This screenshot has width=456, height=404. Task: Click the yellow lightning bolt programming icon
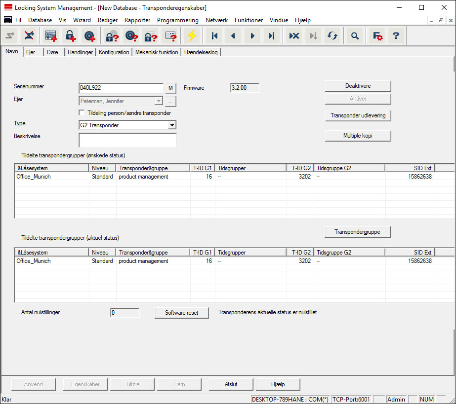tap(191, 36)
